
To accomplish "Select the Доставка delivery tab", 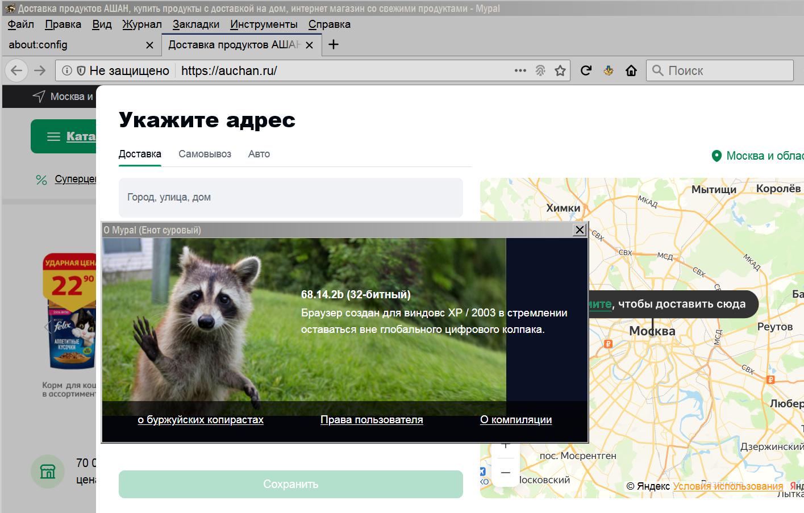I will pos(140,154).
